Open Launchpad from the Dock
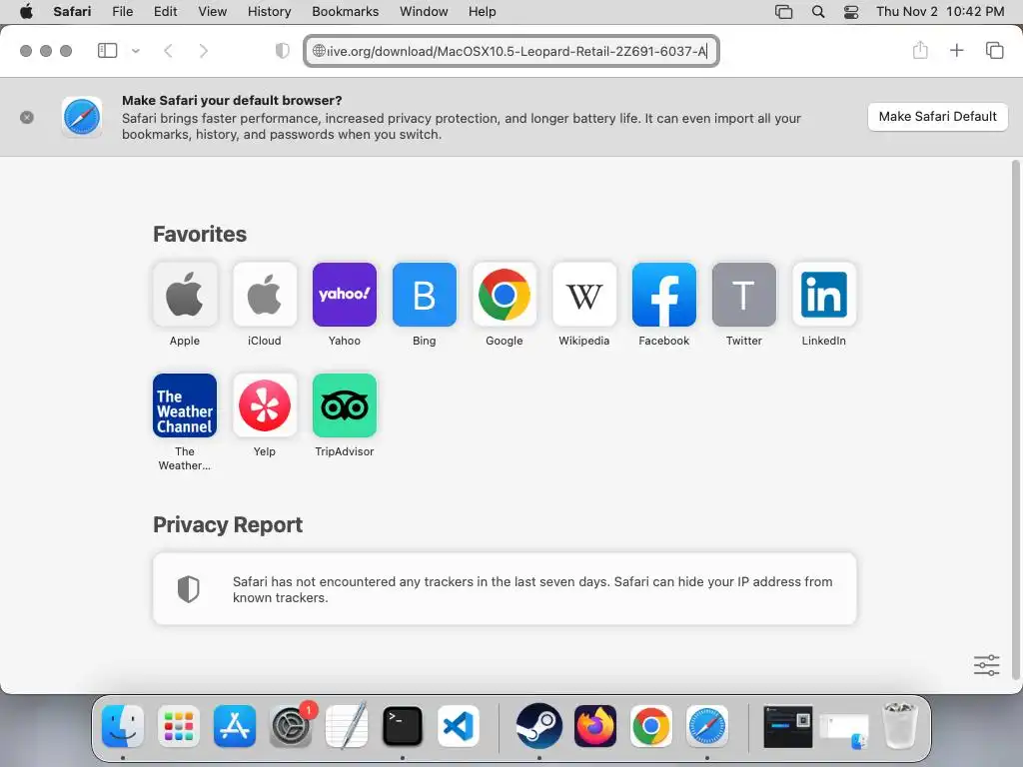Screen dimensions: 1023x767 [179, 726]
